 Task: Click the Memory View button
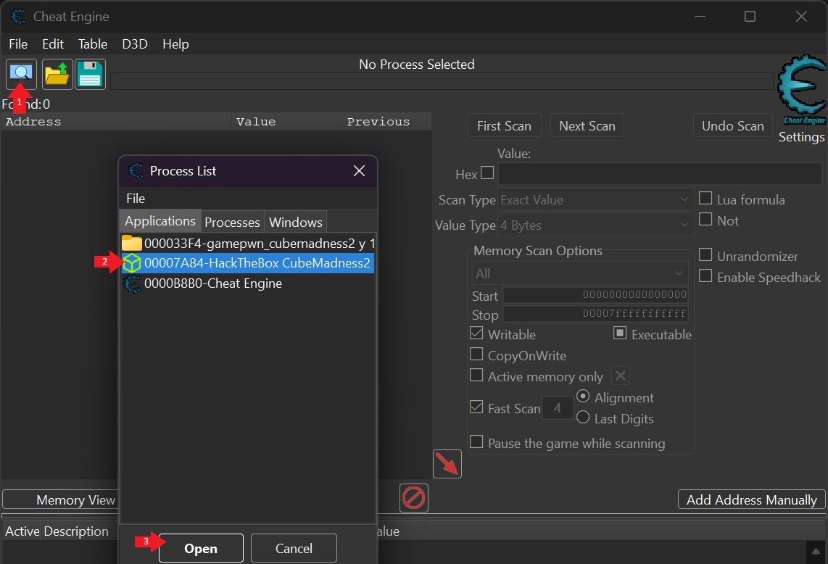[60, 499]
